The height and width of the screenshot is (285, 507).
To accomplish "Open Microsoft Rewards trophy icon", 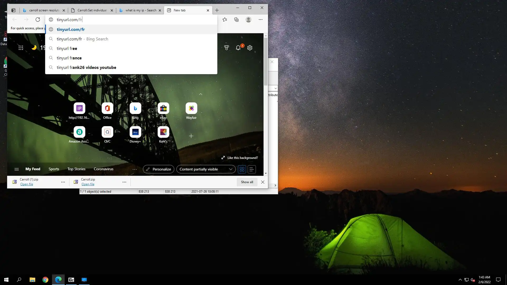I will (x=227, y=48).
